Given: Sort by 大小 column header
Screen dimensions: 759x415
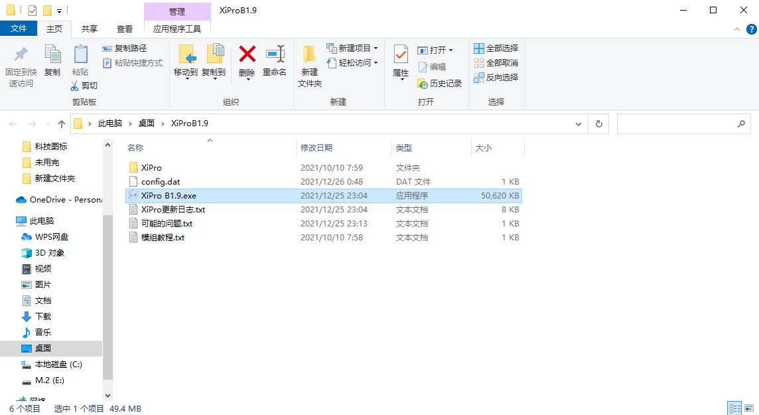Looking at the screenshot, I should tap(484, 147).
